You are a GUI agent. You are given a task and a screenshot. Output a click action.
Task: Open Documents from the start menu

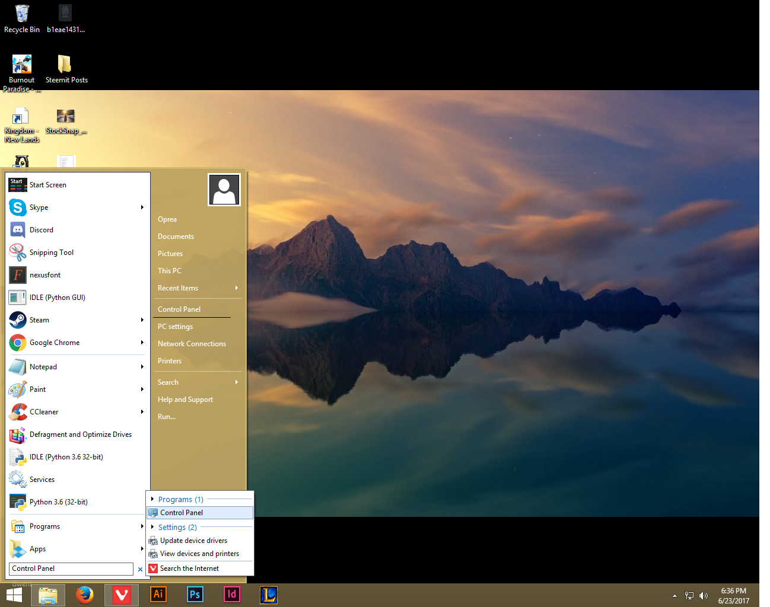pyautogui.click(x=176, y=237)
